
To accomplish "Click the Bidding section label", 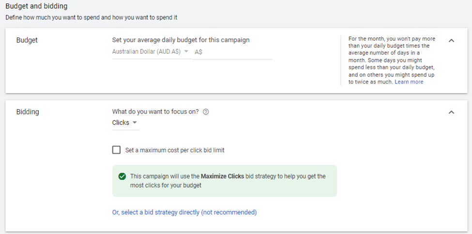I will coord(28,112).
